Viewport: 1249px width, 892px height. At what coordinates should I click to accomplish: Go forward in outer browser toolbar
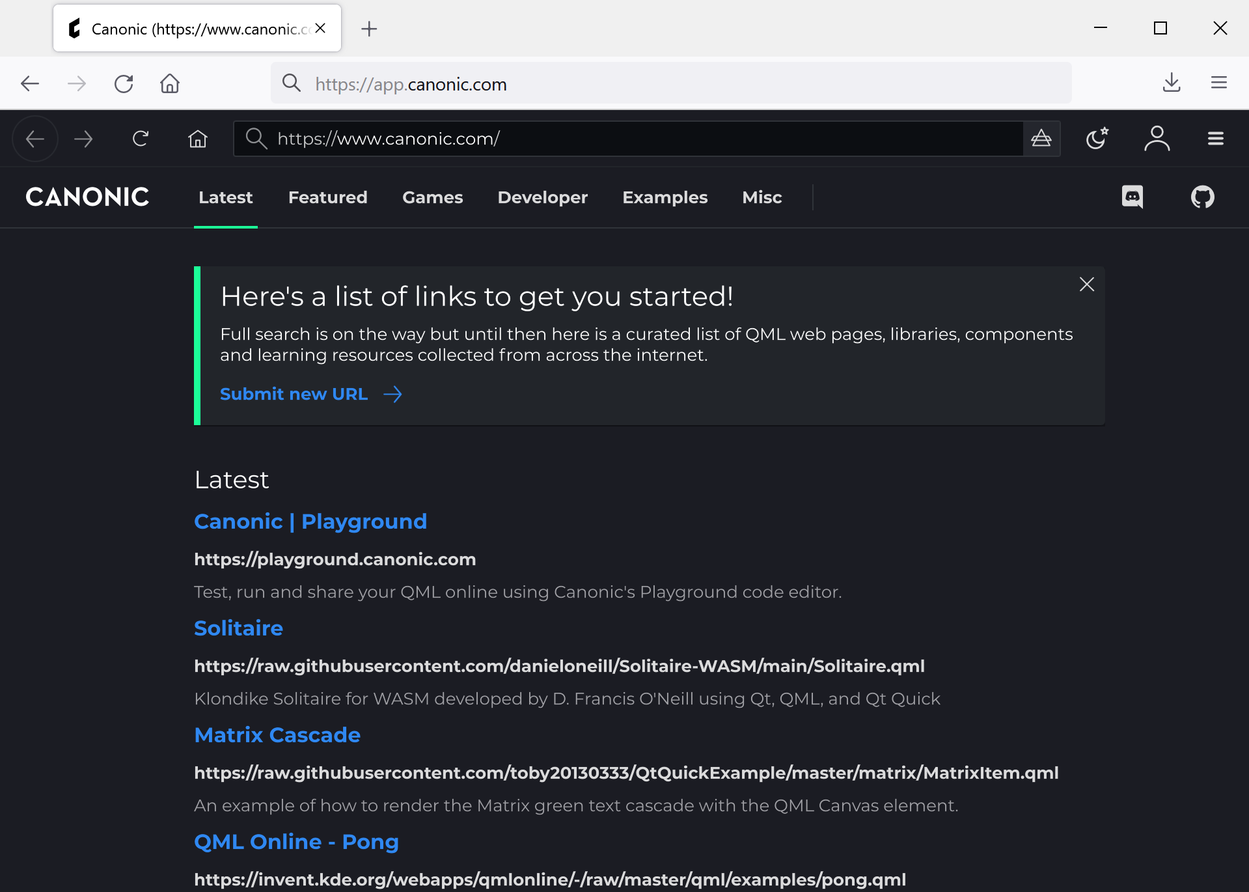pos(77,83)
